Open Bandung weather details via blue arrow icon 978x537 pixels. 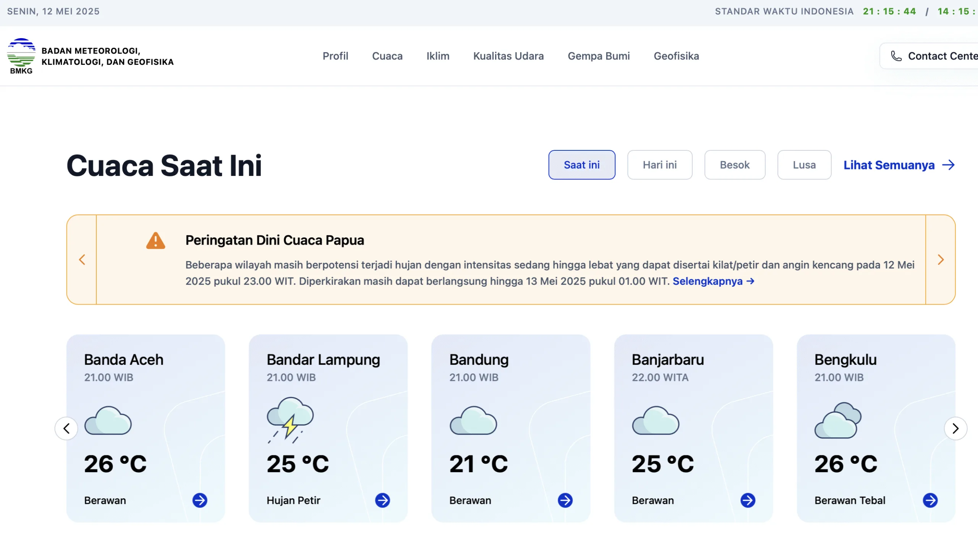566,500
